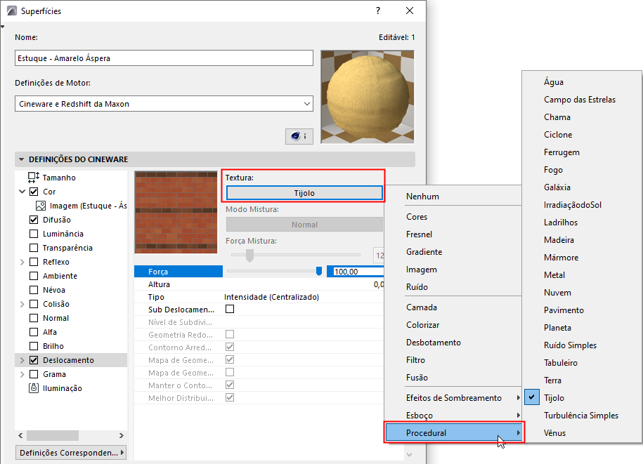Open the Iluminação settings icon
This screenshot has height=464, width=643.
[x=34, y=387]
